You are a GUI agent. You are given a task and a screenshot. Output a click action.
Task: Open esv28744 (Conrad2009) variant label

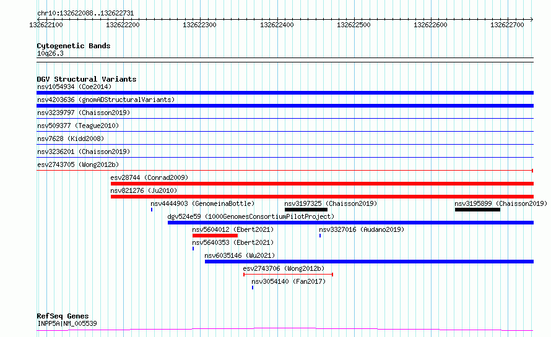pyautogui.click(x=149, y=177)
